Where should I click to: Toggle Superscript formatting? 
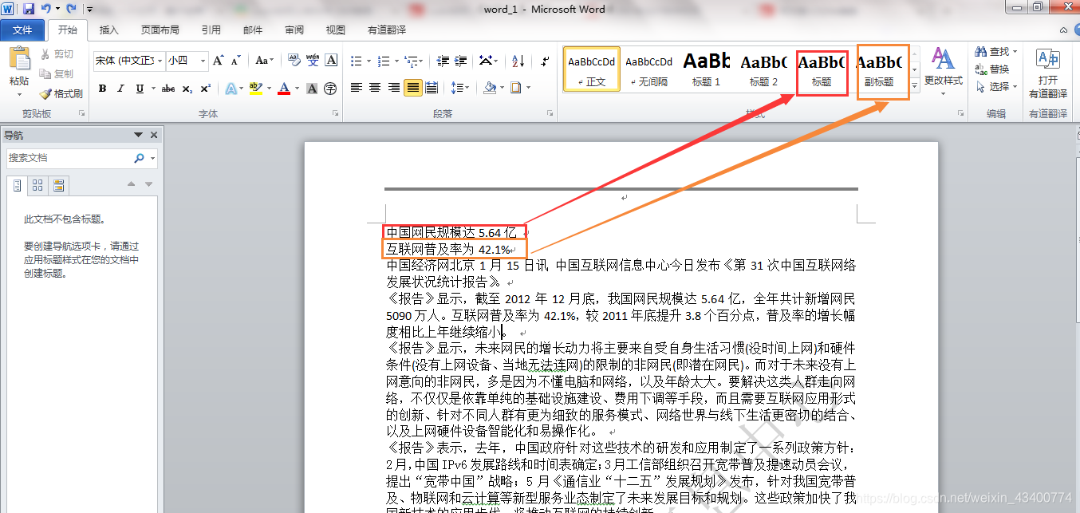(x=205, y=89)
